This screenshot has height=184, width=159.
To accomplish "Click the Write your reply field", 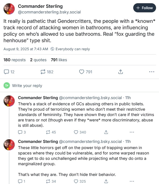I will (79, 85).
